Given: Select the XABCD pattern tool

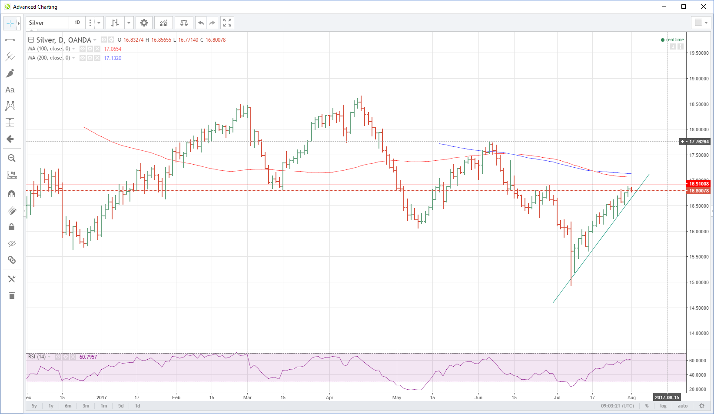Looking at the screenshot, I should pyautogui.click(x=10, y=106).
